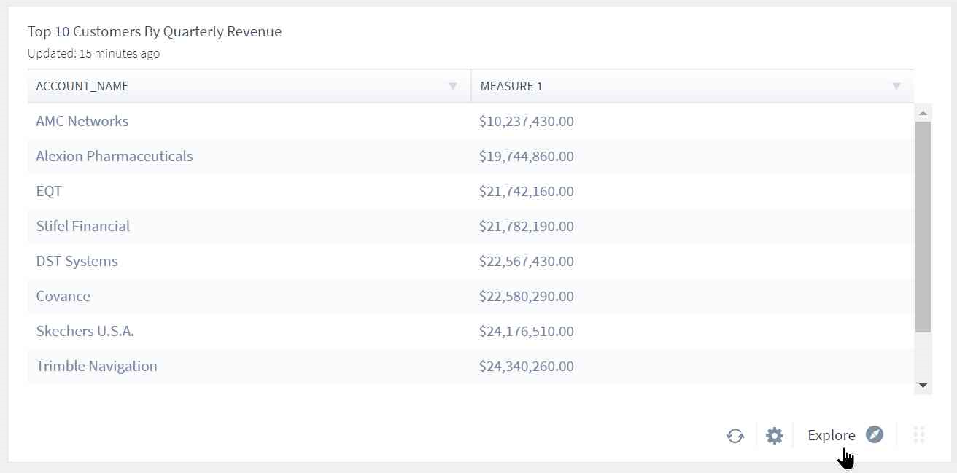This screenshot has height=473, width=957.
Task: Open widget settings gear
Action: click(x=774, y=436)
